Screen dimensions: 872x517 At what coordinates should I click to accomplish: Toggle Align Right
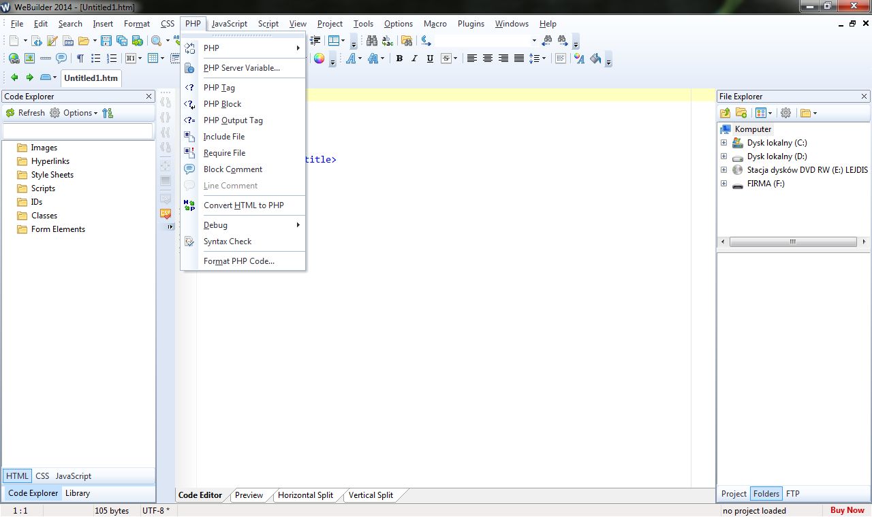(x=503, y=59)
